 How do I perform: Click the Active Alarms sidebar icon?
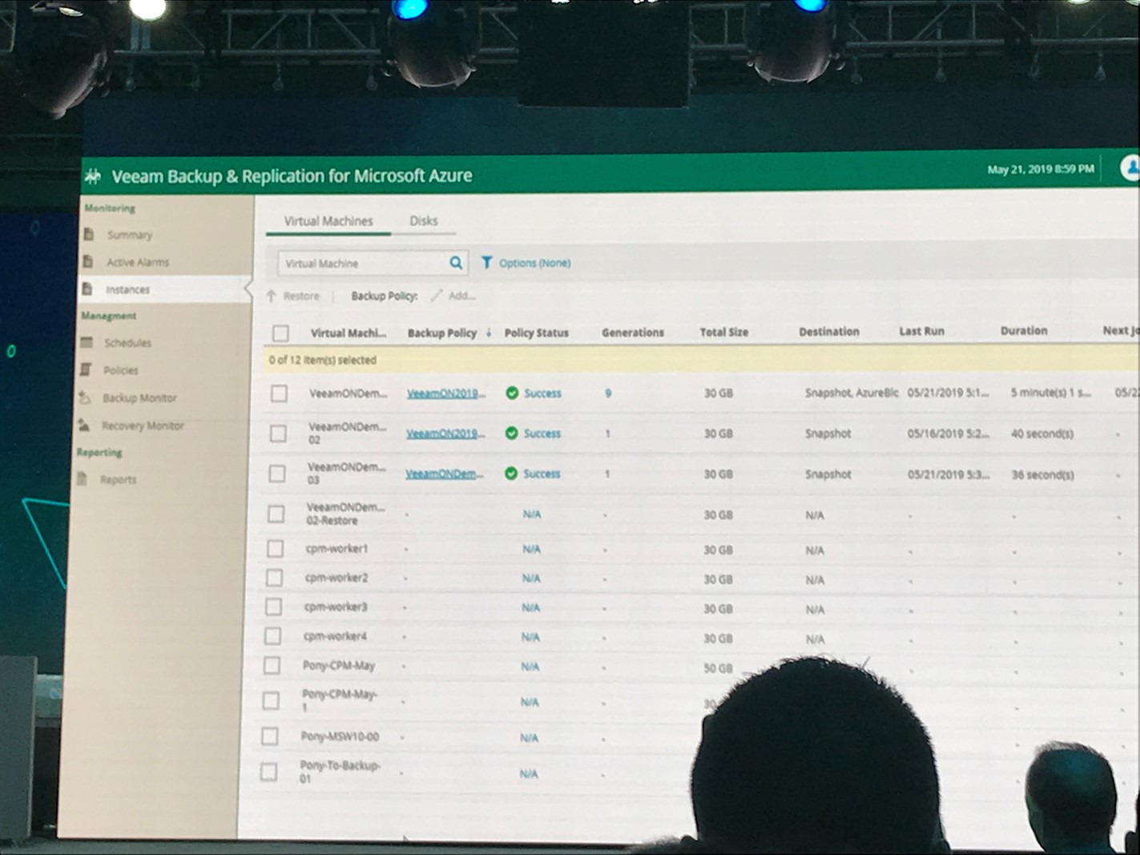[89, 262]
